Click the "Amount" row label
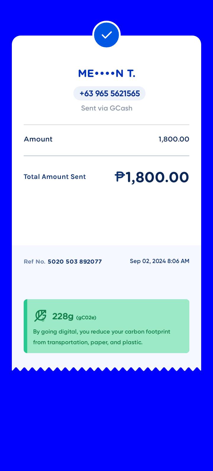This screenshot has height=471, width=213. (x=38, y=139)
